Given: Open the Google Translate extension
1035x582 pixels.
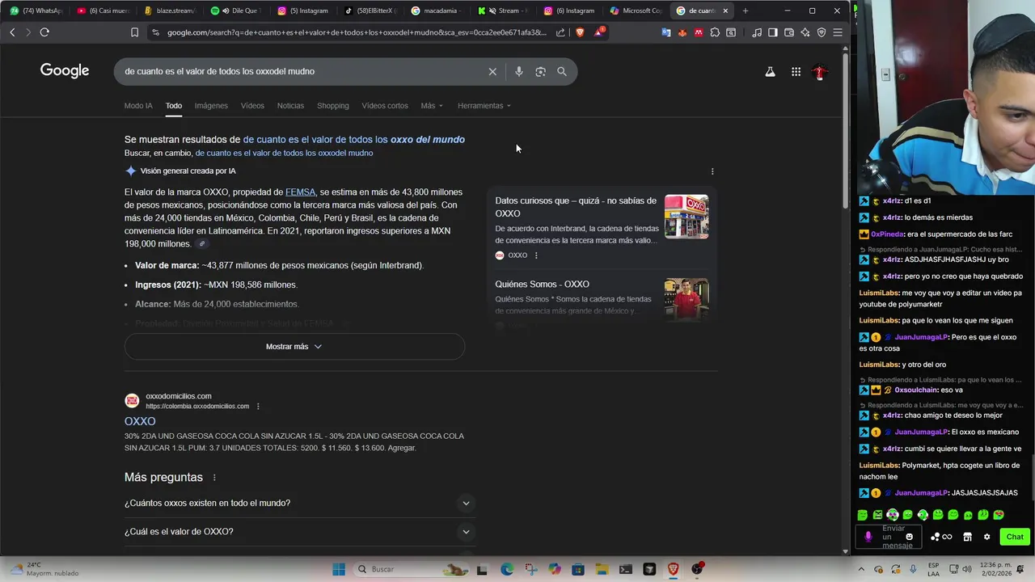Looking at the screenshot, I should (x=666, y=32).
